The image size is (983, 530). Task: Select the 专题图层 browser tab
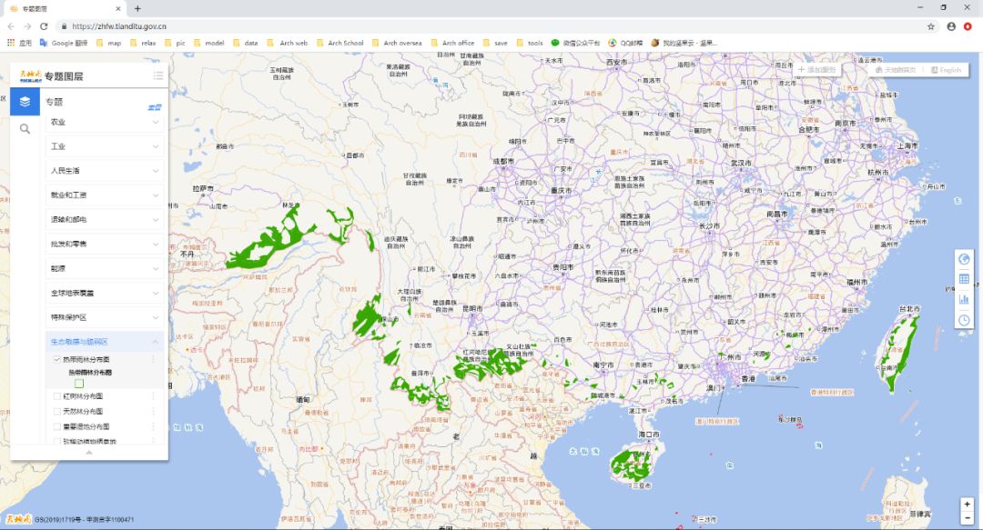[66, 9]
